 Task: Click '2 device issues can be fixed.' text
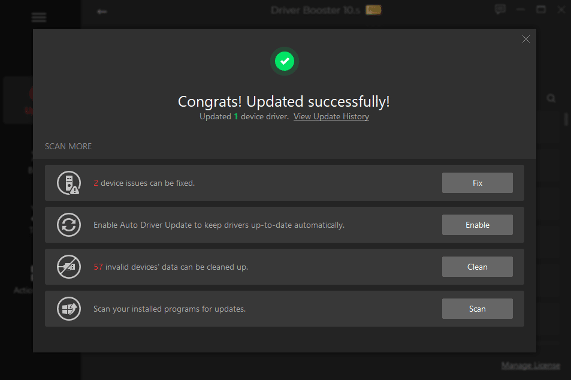coord(144,183)
